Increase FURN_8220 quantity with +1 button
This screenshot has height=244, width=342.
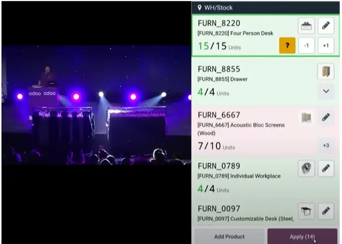coord(326,46)
